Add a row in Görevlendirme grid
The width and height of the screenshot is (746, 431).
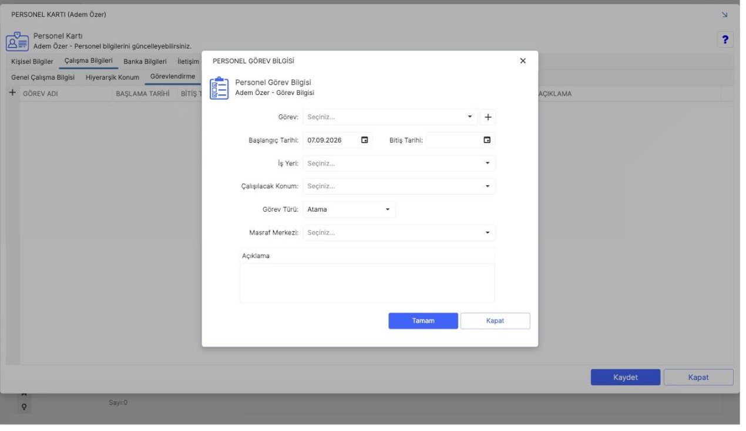(x=12, y=93)
